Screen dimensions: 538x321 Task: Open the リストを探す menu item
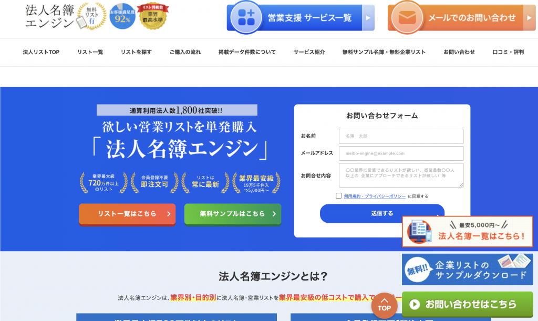tap(136, 52)
